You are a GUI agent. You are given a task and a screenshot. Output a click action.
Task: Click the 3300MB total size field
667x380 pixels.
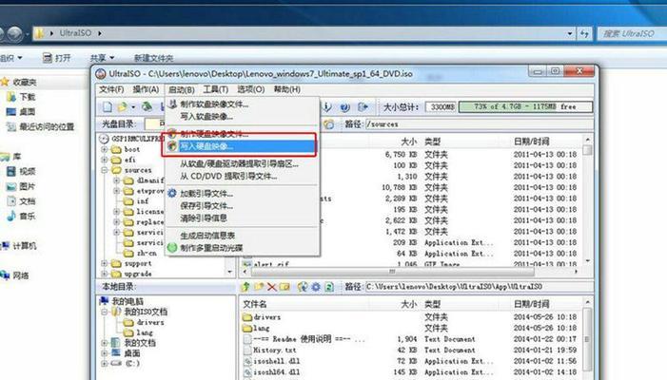[x=441, y=107]
